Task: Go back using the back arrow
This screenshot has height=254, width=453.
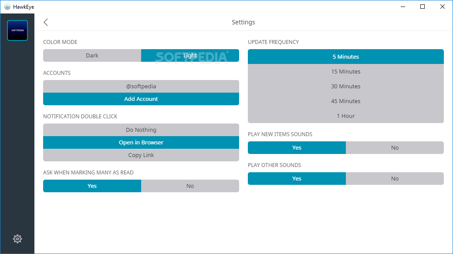Action: click(x=46, y=22)
